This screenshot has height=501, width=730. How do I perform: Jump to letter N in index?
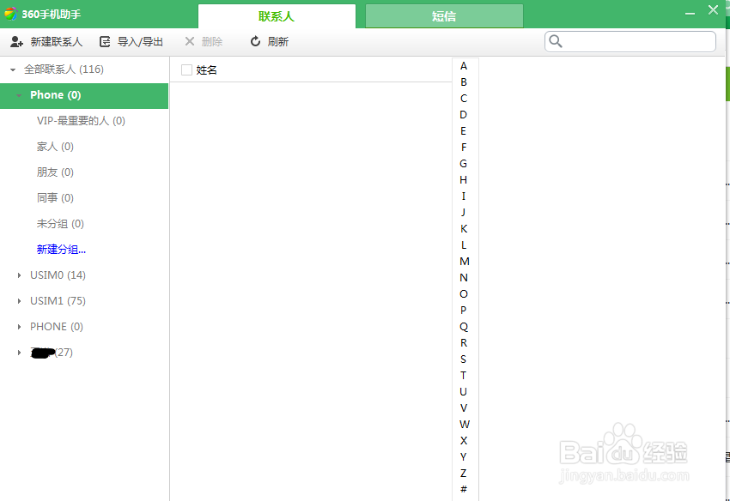pos(464,278)
